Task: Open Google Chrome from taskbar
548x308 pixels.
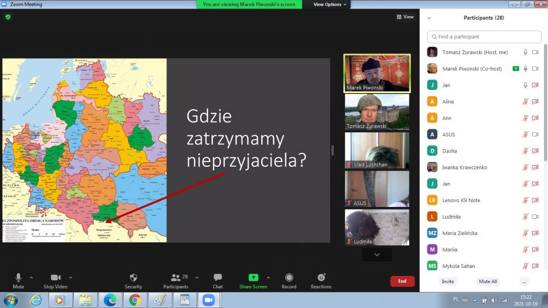Action: [x=135, y=299]
